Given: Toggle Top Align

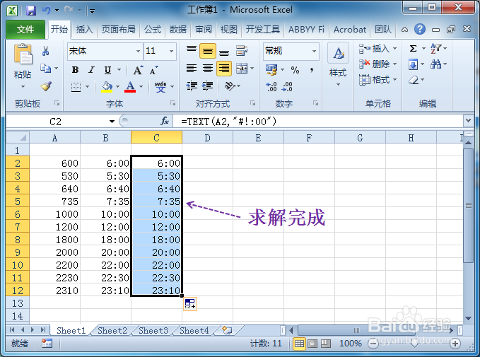Looking at the screenshot, I should click(192, 50).
